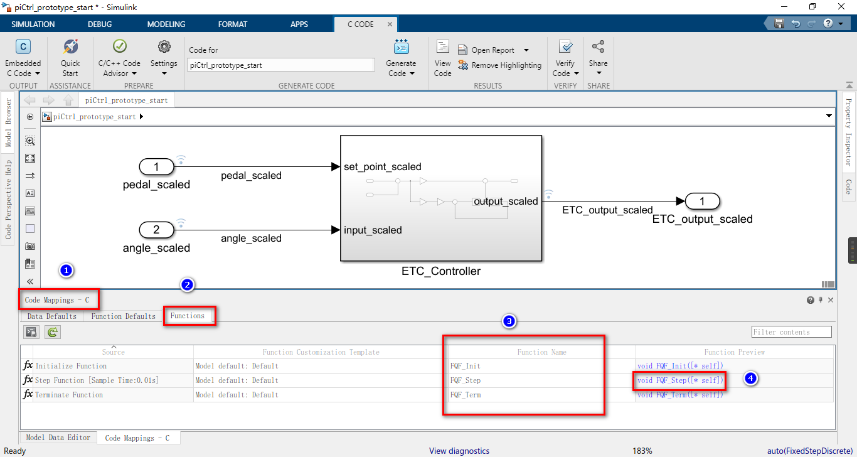Close the C CODE ribbon tab
The image size is (857, 457).
tap(390, 24)
